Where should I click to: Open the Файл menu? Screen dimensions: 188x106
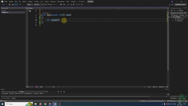[6, 1]
